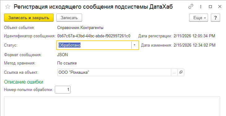Open the three-dot window options menu
The height and width of the screenshot is (116, 226).
pyautogui.click(x=201, y=6)
